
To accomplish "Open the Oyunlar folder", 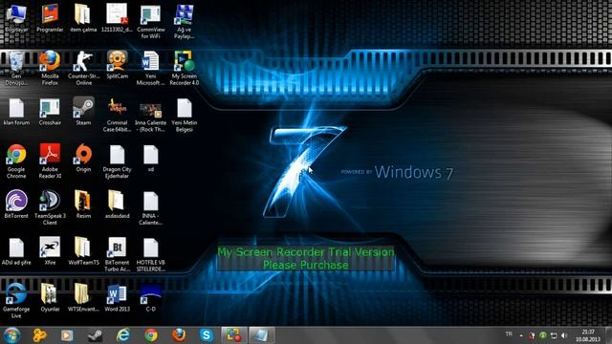I will pos(50,297).
